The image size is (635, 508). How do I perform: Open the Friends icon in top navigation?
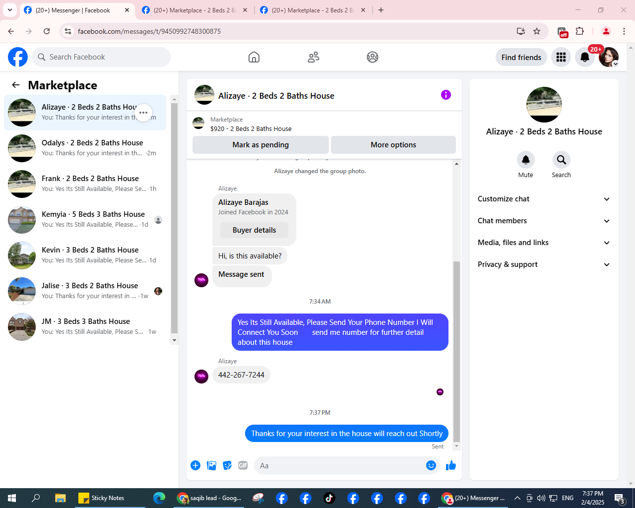pos(314,57)
